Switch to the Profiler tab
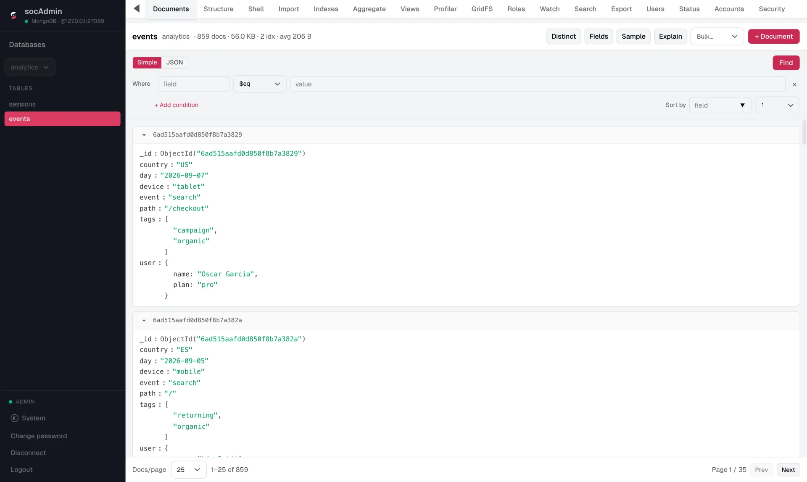 [x=445, y=9]
